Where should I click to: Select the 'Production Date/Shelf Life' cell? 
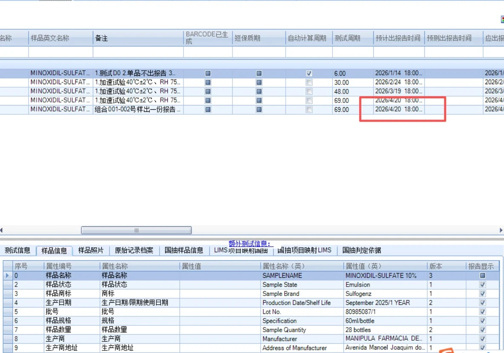pos(302,302)
